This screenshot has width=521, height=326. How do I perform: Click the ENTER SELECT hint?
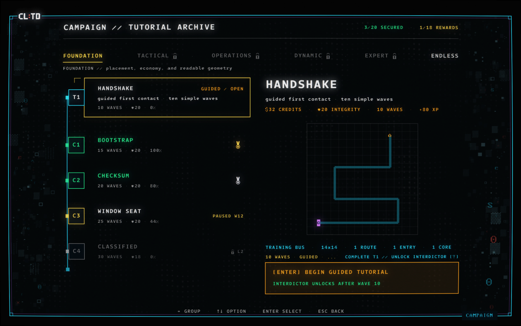click(282, 311)
